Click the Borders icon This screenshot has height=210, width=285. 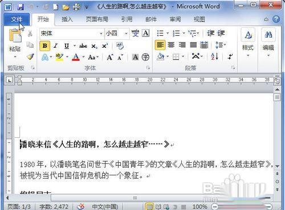[x=176, y=56]
